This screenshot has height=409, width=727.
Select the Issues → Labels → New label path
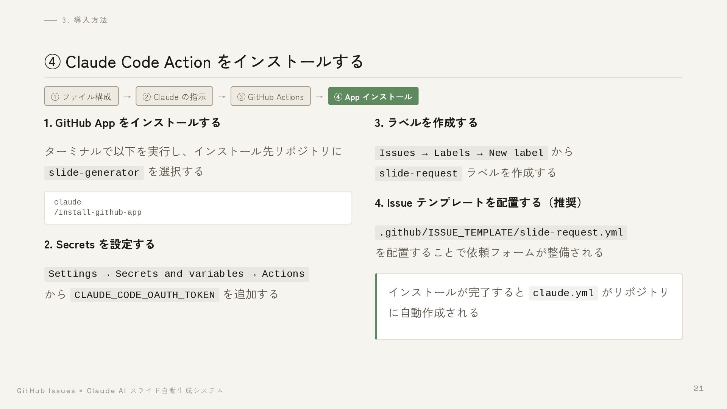[461, 153]
